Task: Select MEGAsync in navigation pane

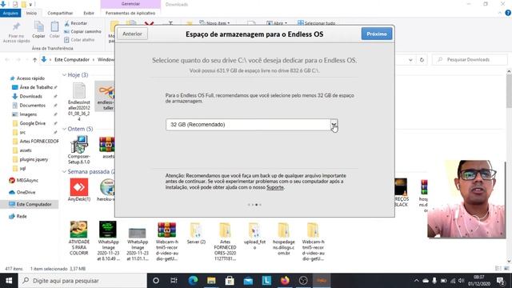Action: (27, 180)
